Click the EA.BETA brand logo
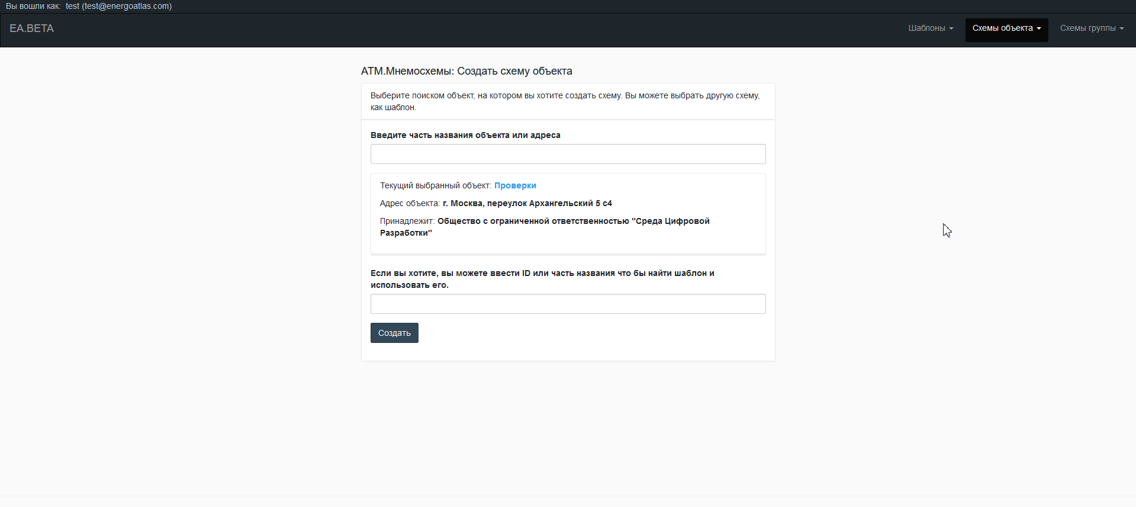Image resolution: width=1136 pixels, height=507 pixels. point(31,28)
